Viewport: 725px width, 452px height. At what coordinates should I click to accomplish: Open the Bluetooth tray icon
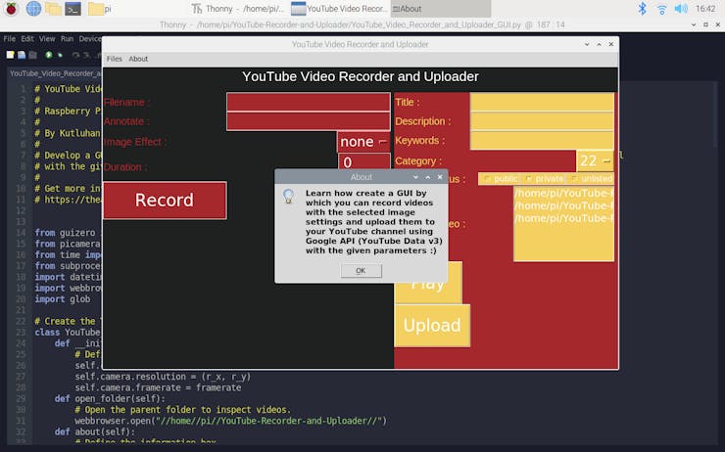coord(642,8)
